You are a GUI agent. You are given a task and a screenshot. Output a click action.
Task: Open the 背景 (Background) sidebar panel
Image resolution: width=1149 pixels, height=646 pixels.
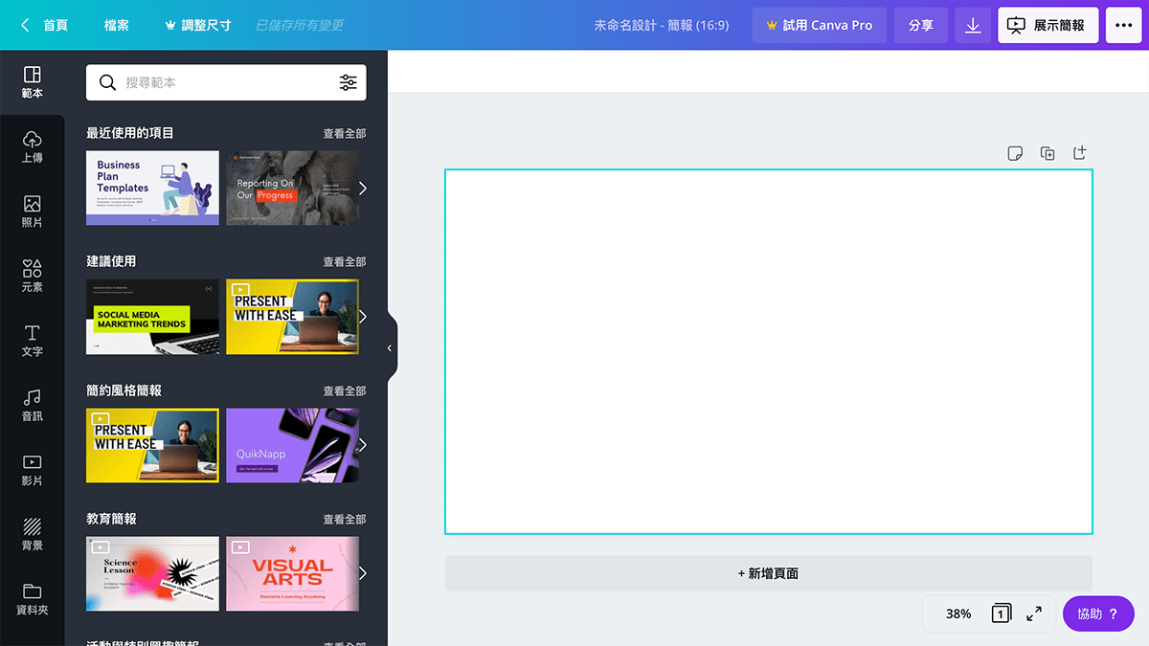pyautogui.click(x=32, y=534)
